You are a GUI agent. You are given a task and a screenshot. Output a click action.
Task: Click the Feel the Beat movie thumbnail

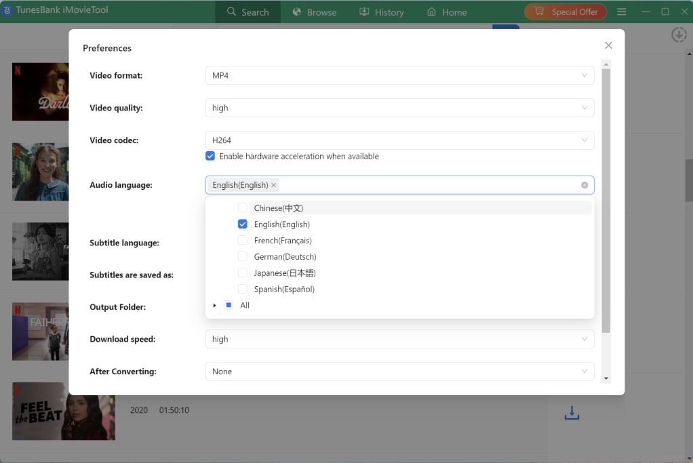[63, 411]
